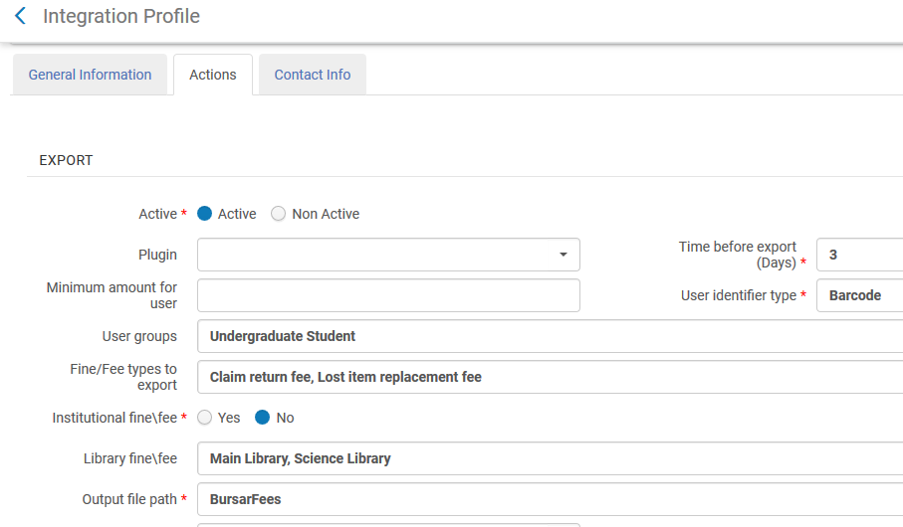Go back using the left chevron arrow
Image resolution: width=903 pixels, height=527 pixels.
point(20,17)
